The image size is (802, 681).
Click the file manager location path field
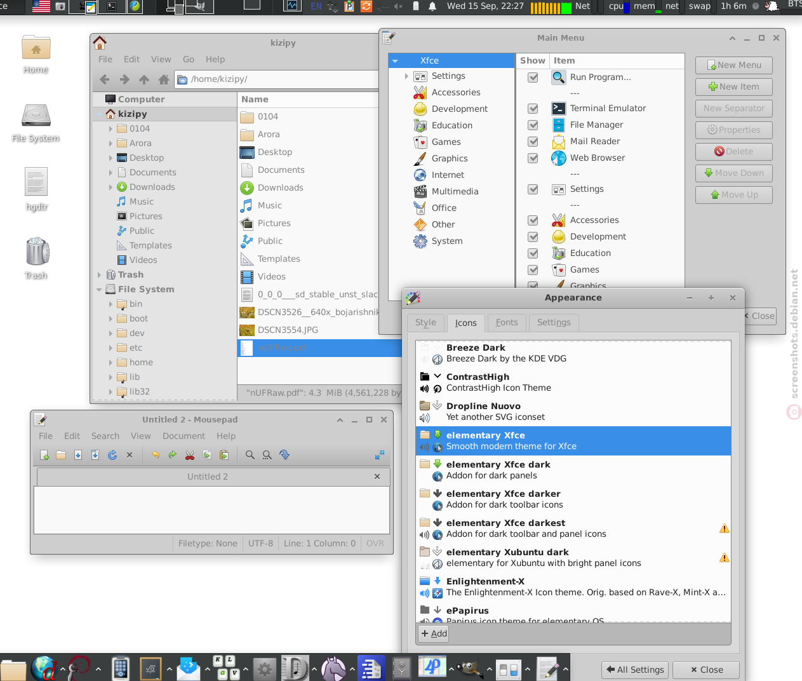(x=277, y=79)
